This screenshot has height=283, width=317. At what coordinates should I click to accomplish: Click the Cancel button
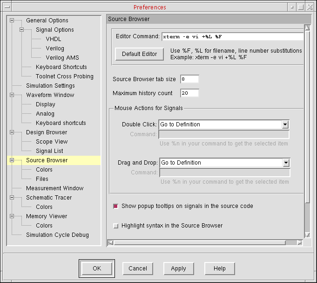[138, 269]
